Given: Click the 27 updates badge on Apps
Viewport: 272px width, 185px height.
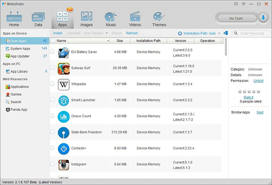Looking at the screenshot, I should coord(70,10).
